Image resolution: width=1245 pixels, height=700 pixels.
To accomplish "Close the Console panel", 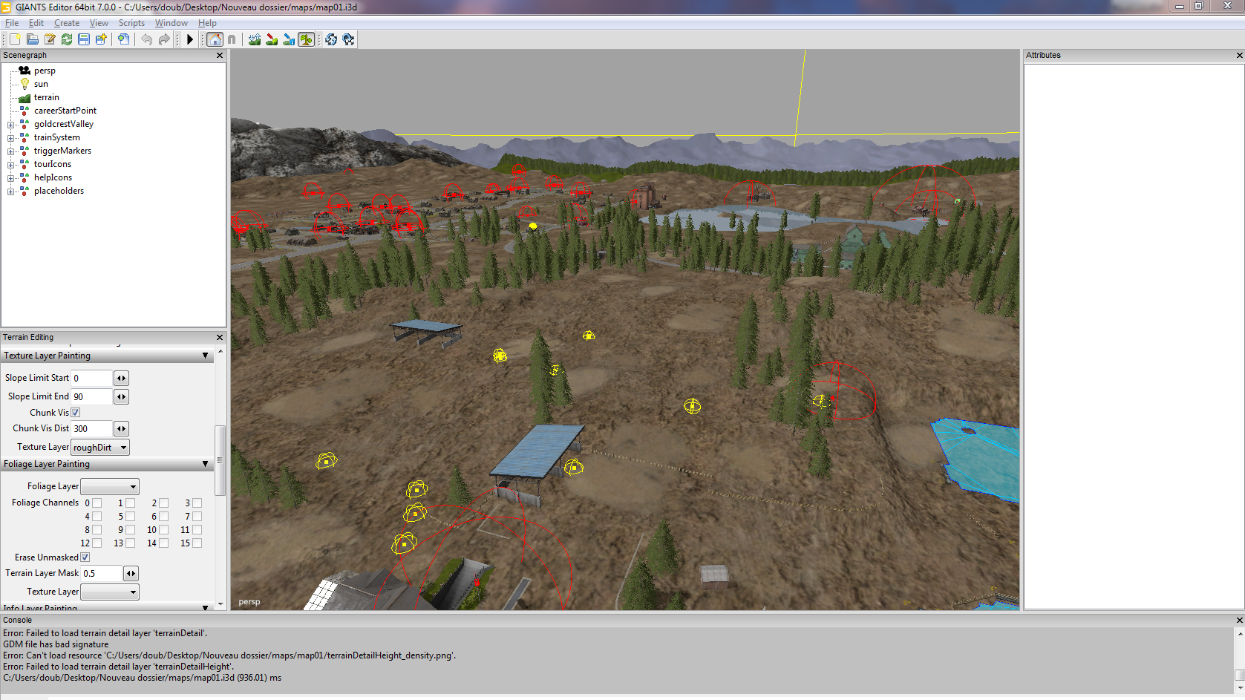I will point(1239,620).
